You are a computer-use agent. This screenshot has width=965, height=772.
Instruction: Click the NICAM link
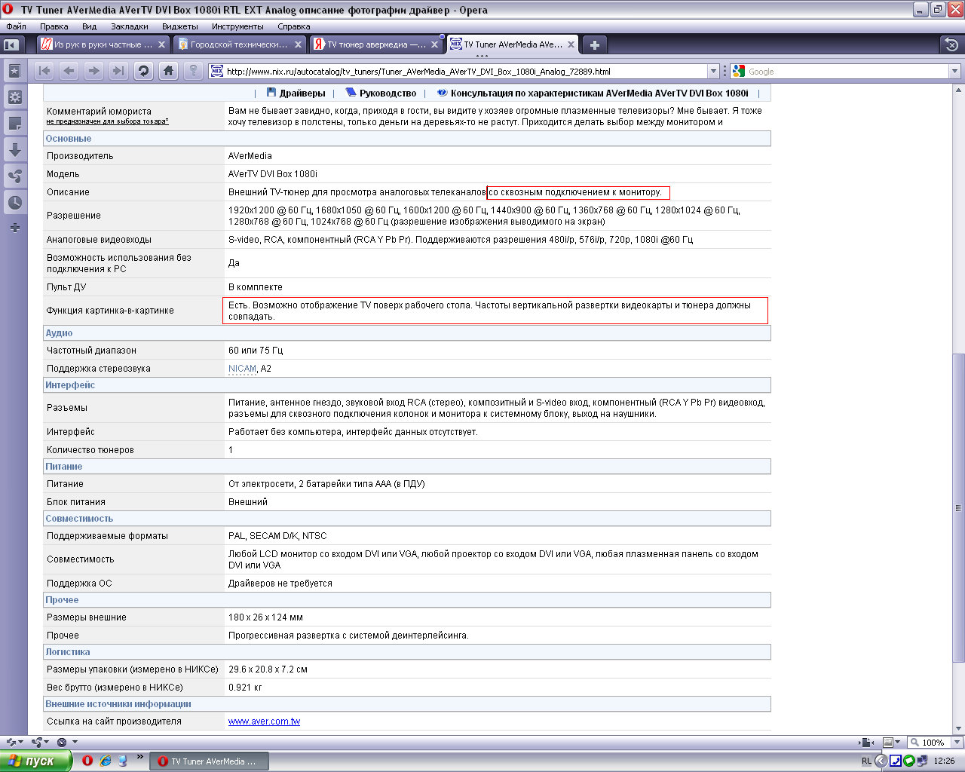click(x=242, y=369)
